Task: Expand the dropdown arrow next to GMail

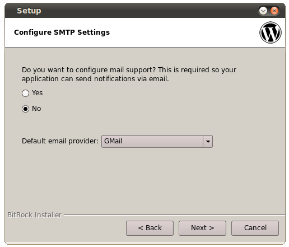Action: point(208,141)
